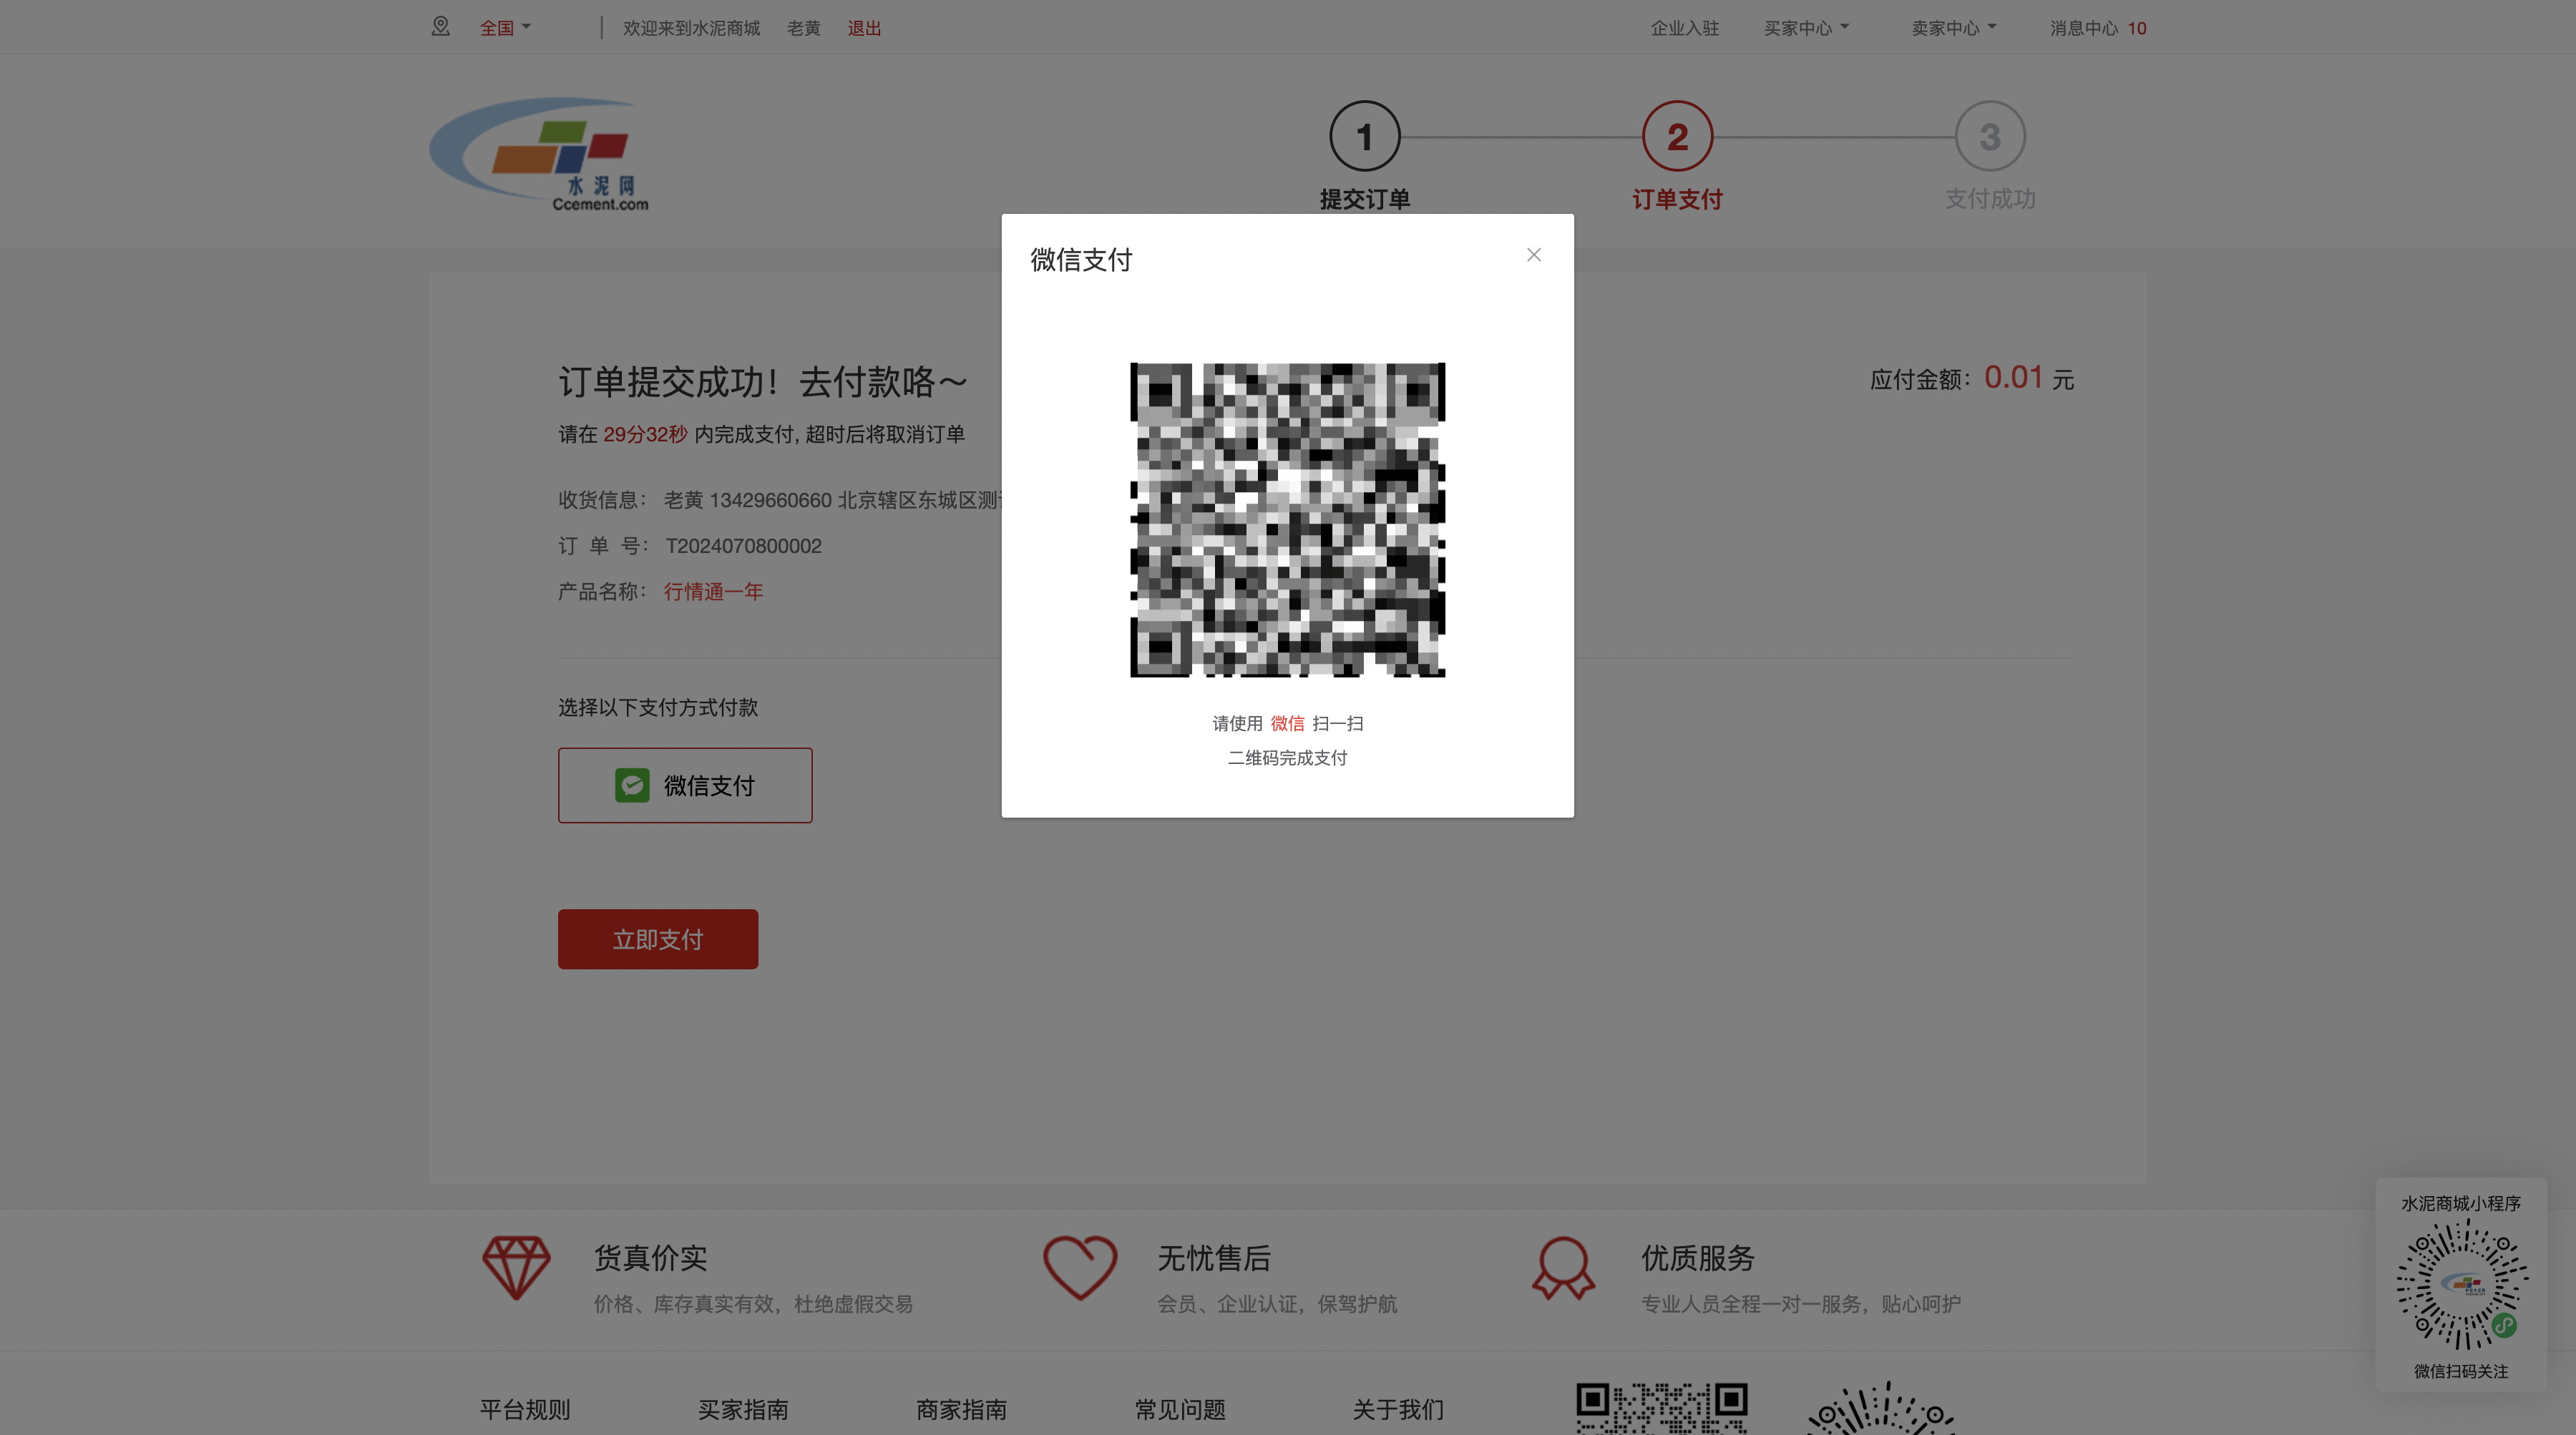Select the 微信支付 payment option
The image size is (2576, 1435).
pyautogui.click(x=685, y=785)
